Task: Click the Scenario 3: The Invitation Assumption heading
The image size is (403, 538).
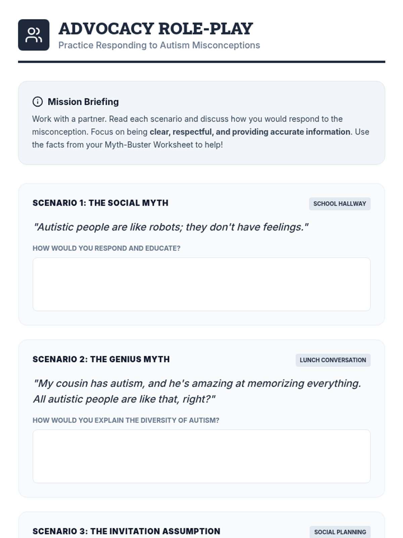Action: 126,531
